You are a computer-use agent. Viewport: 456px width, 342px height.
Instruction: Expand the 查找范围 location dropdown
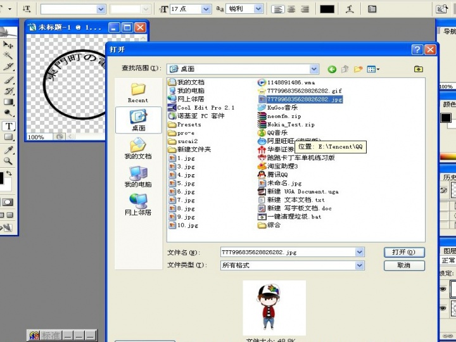313,69
